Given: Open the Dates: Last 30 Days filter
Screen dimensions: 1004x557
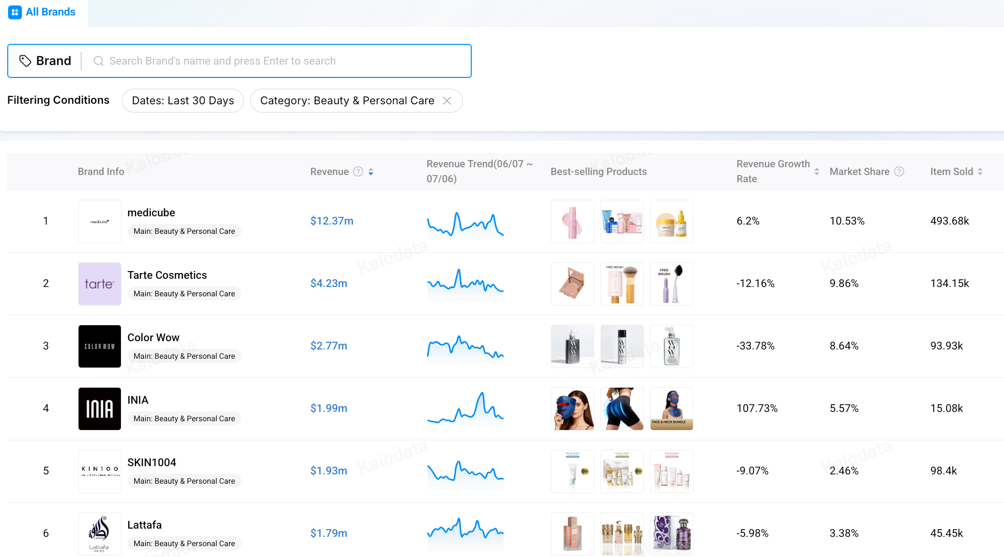Looking at the screenshot, I should point(183,101).
